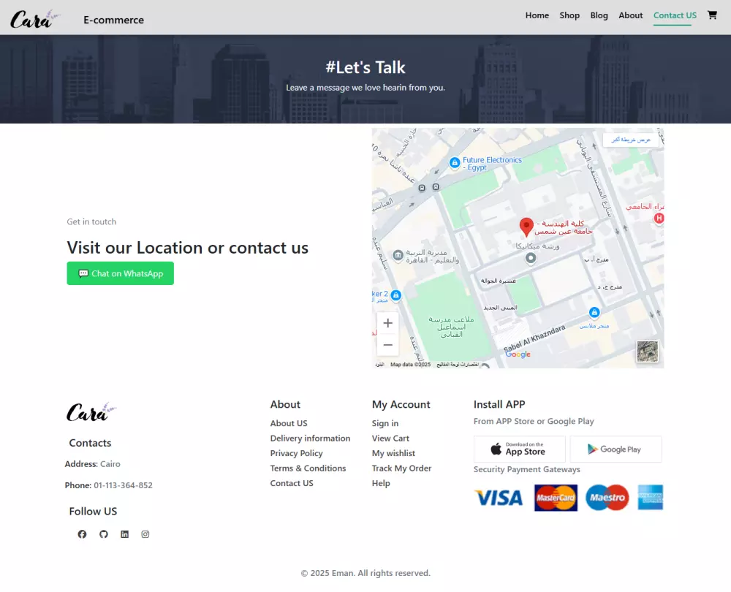The image size is (731, 592).
Task: Click the Visa payment icon
Action: (499, 498)
